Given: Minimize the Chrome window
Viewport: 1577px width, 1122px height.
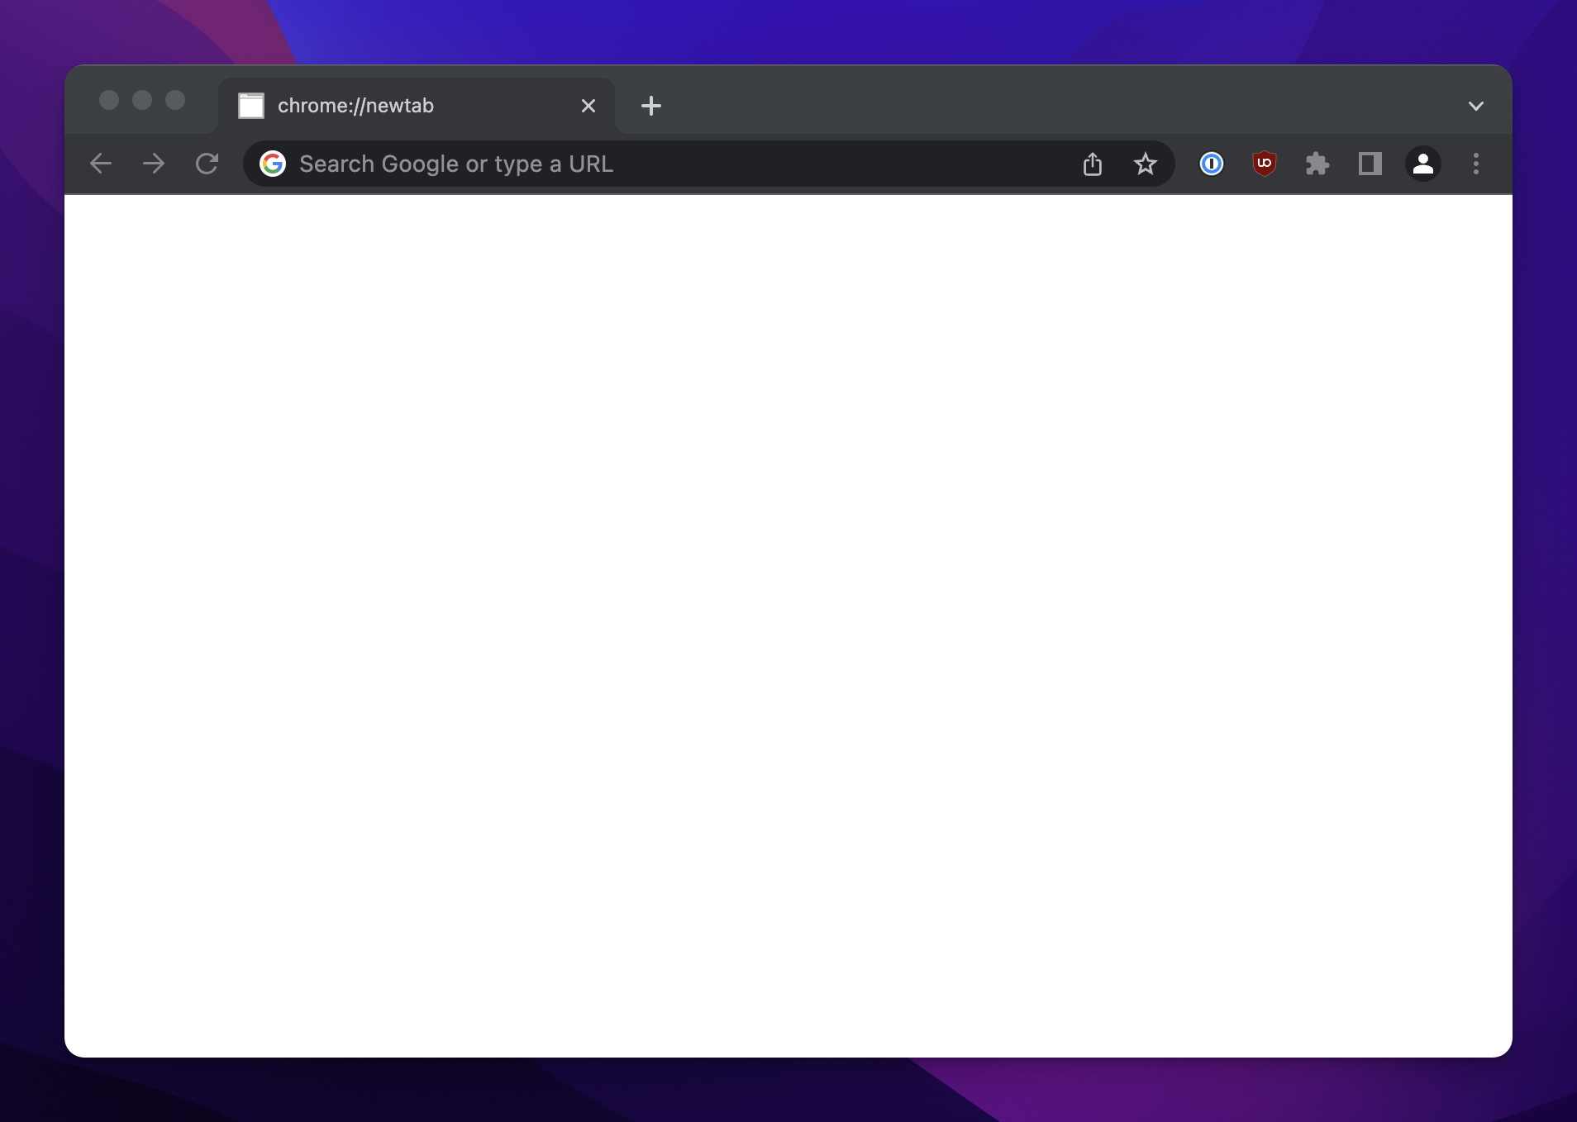Looking at the screenshot, I should [x=142, y=100].
